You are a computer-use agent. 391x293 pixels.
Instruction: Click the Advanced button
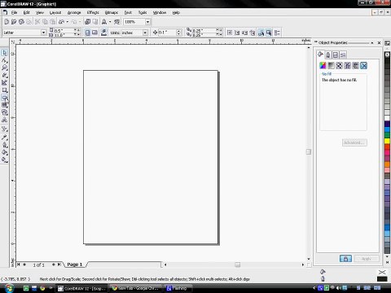point(354,142)
